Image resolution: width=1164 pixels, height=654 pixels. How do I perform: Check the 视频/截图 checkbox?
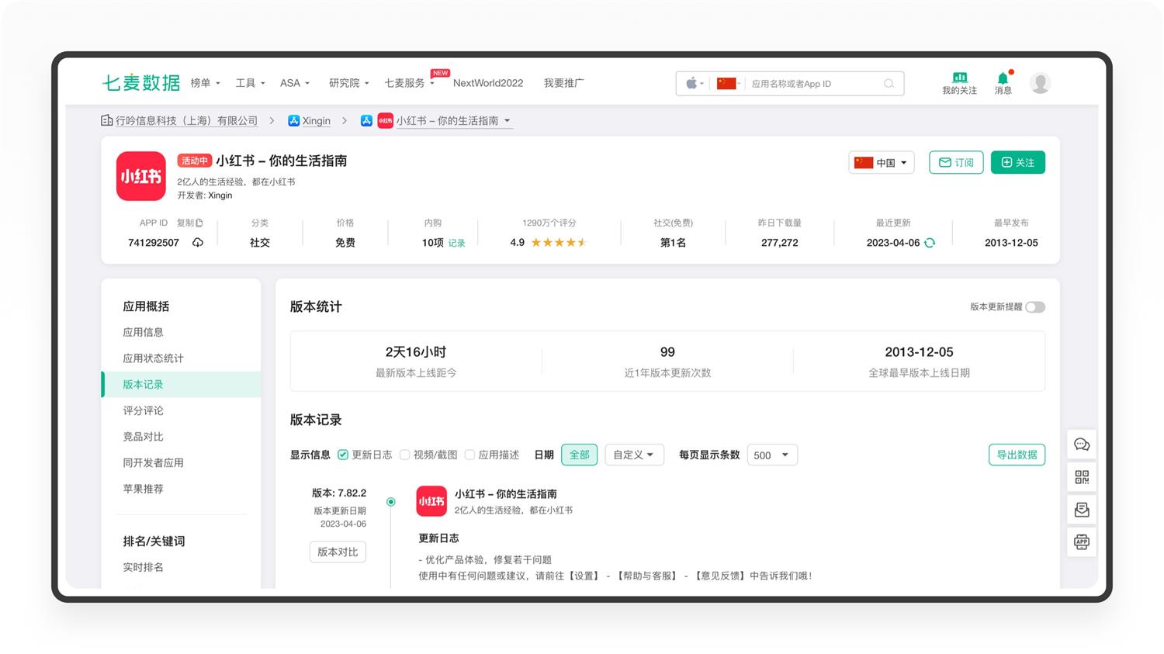click(x=404, y=455)
